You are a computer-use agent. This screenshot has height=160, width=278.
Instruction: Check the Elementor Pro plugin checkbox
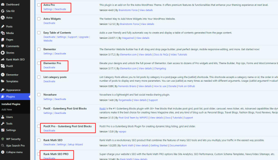pyautogui.click(x=39, y=63)
